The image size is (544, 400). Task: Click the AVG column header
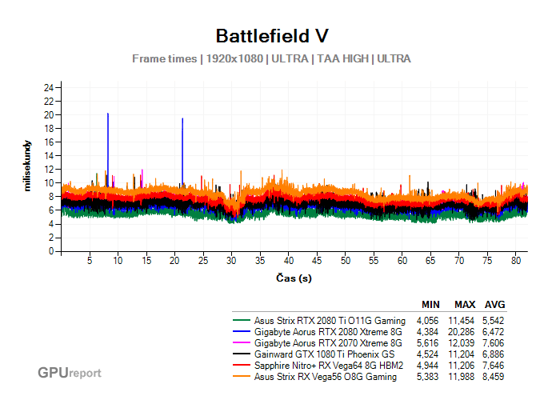[494, 305]
